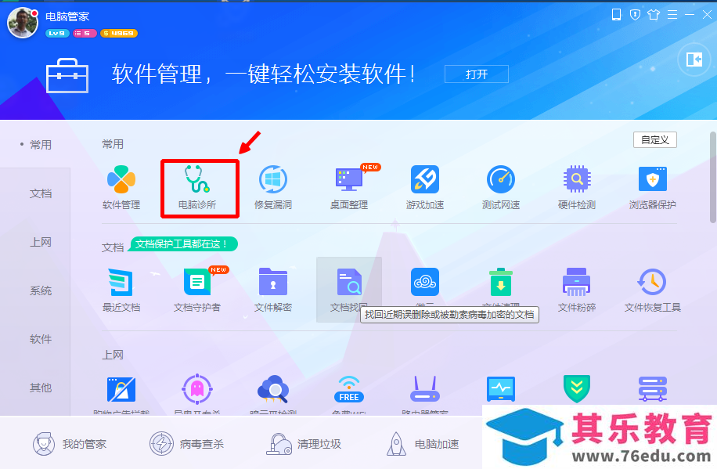This screenshot has width=717, height=469.
Task: Go to 我的管家 at bottom
Action: tap(70, 444)
